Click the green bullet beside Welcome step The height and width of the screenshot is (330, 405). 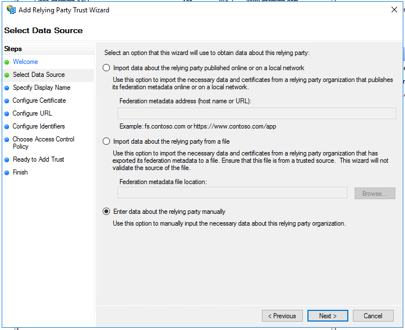pyautogui.click(x=7, y=62)
